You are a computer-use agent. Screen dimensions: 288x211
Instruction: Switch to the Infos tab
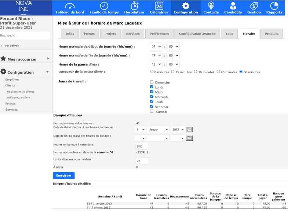(x=70, y=34)
